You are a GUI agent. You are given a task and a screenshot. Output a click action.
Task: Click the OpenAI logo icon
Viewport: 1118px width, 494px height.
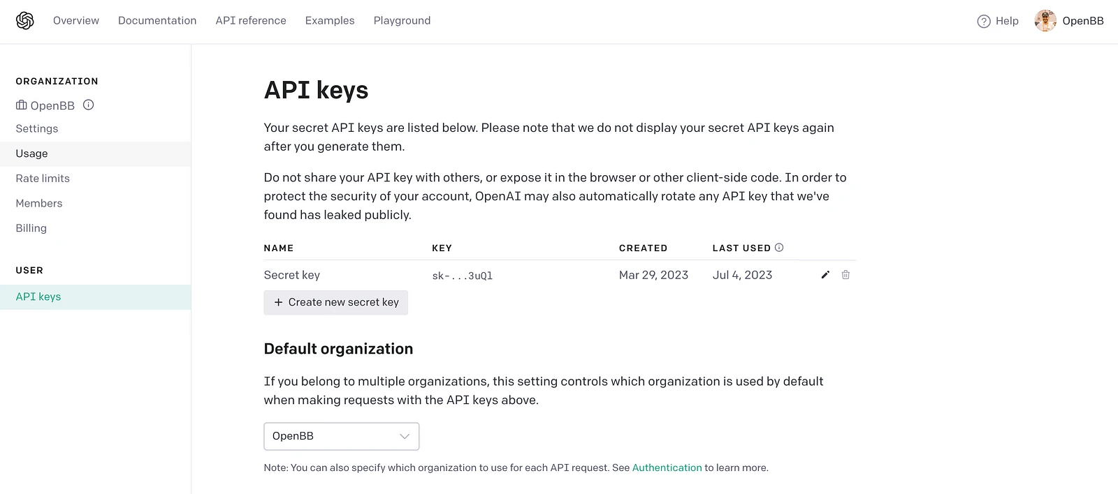point(25,21)
